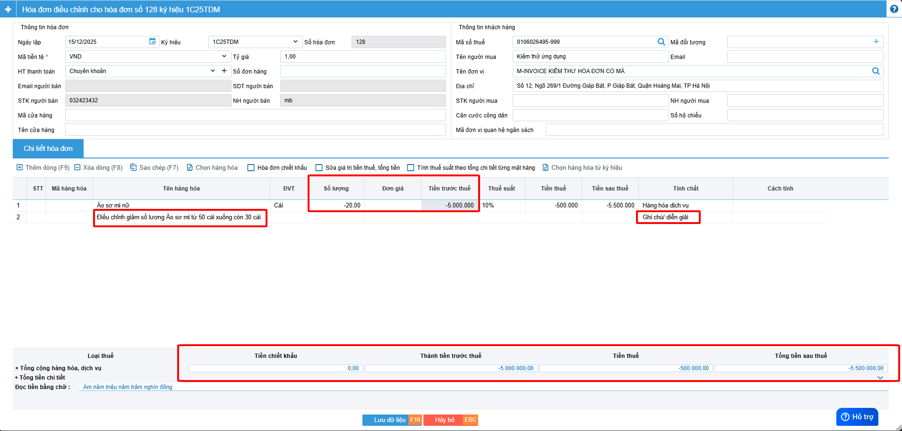
Task: Open the help question mark icon
Action: tap(894, 9)
